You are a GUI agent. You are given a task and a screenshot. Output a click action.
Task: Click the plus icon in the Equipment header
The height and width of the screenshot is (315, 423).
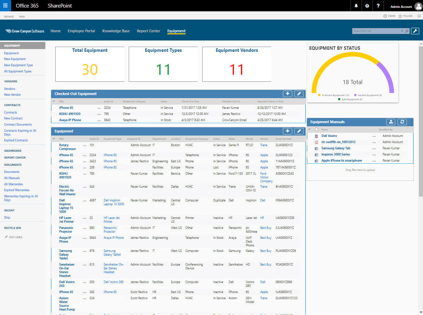coord(288,131)
